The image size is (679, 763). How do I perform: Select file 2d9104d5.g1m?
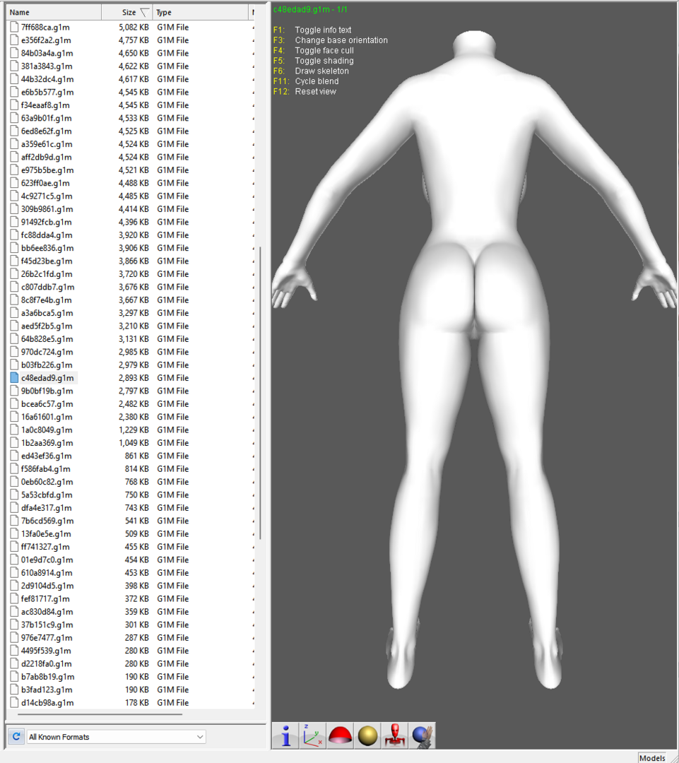tap(47, 586)
